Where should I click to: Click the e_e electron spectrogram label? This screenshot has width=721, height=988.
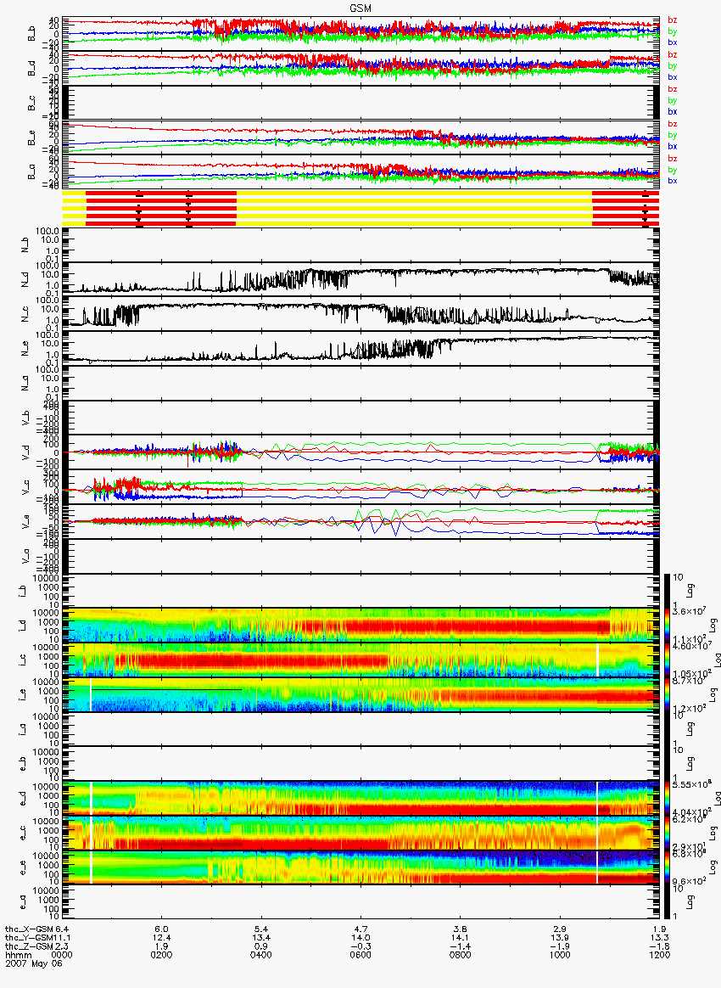tap(22, 868)
